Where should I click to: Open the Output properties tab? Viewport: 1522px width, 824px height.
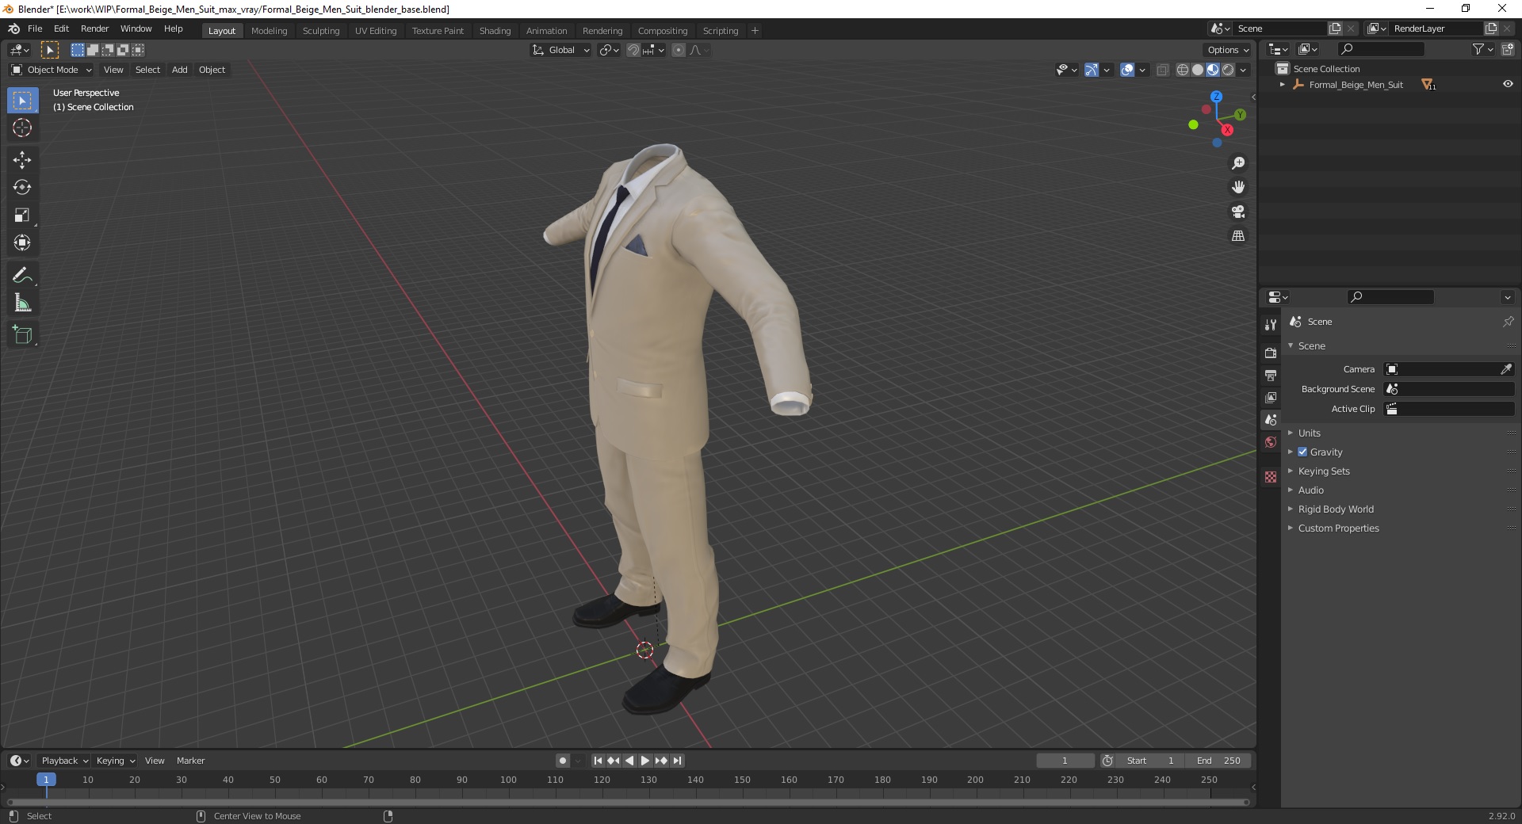(1271, 375)
